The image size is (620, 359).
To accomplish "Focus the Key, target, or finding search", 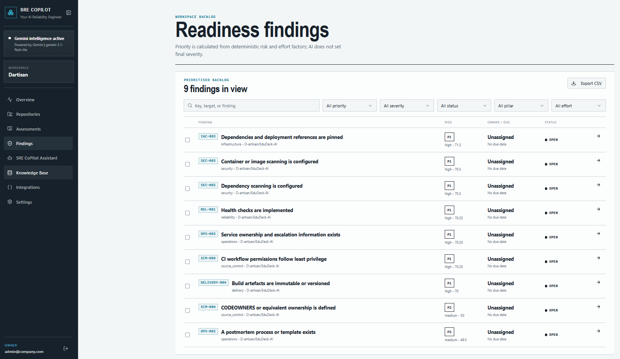I will pyautogui.click(x=252, y=105).
